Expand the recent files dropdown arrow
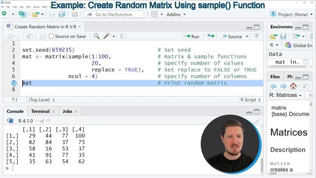Screen dimensions: 316x178 click(x=42, y=14)
